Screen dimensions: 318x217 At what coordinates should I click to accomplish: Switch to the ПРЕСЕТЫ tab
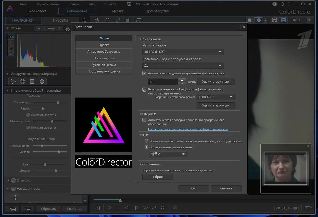(60, 20)
